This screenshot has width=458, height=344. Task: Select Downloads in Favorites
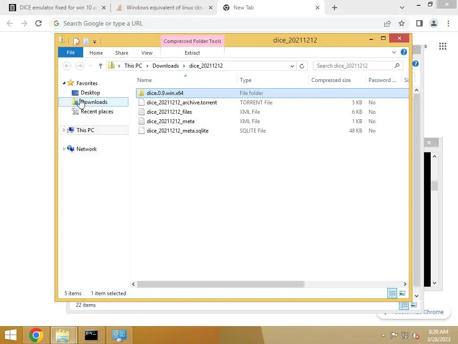point(93,102)
